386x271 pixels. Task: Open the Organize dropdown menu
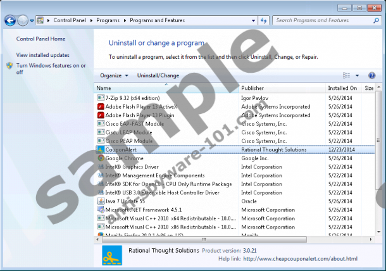tap(114, 75)
